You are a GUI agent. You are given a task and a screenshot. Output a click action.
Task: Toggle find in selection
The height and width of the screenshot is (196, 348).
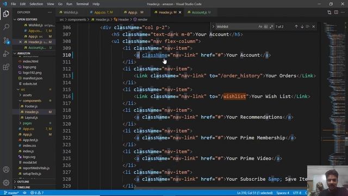click(x=308, y=27)
